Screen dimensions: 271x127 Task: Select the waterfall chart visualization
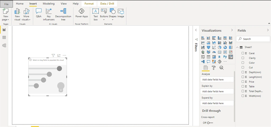click(203, 47)
